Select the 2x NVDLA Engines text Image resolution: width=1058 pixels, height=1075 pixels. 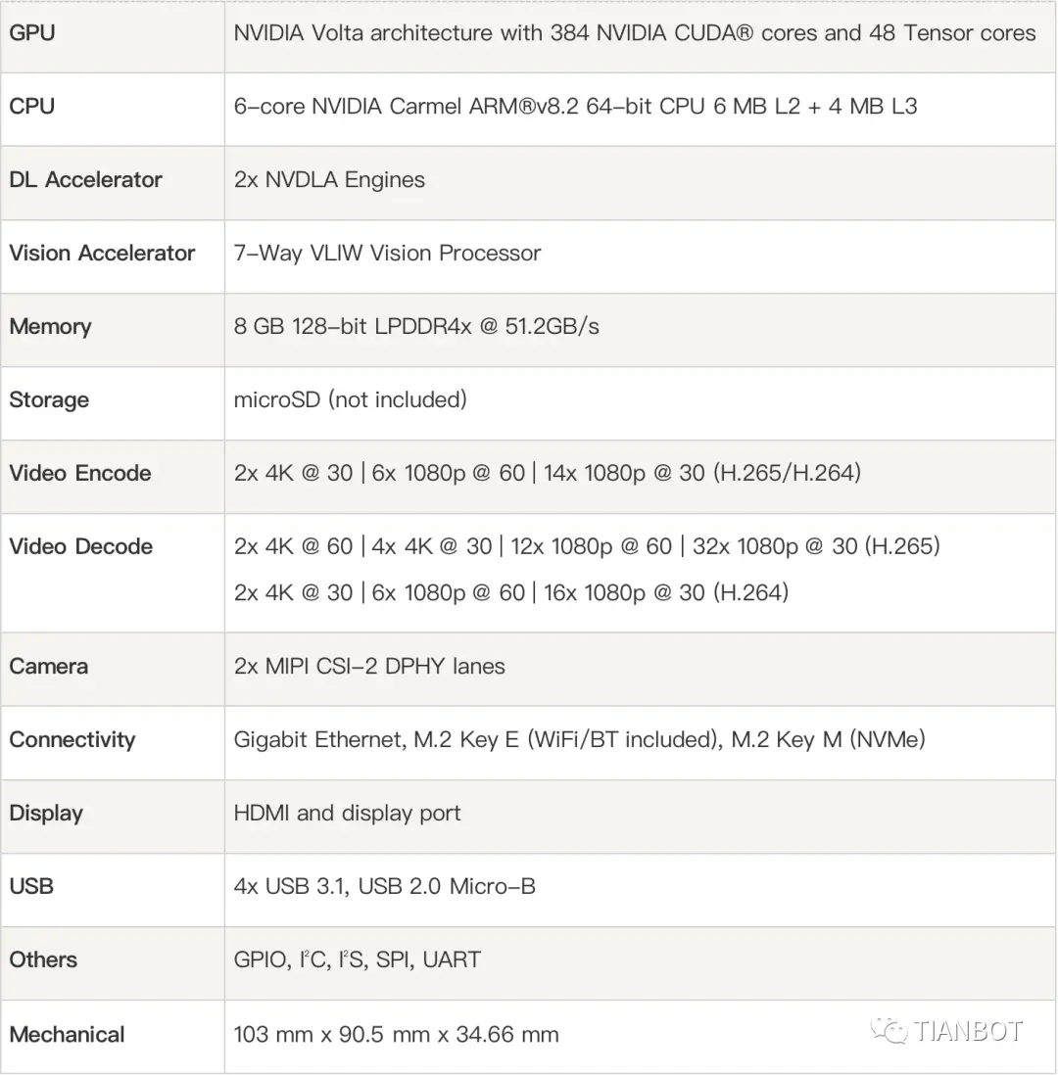coord(329,180)
